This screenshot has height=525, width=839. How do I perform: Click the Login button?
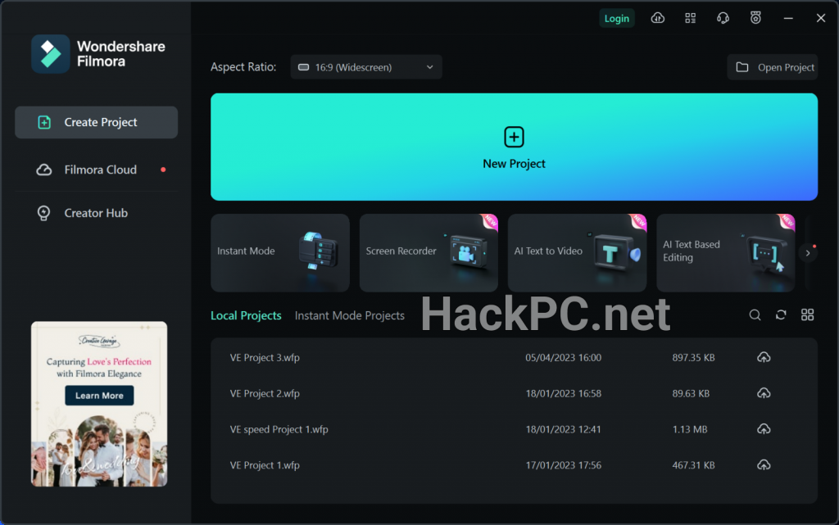click(616, 18)
